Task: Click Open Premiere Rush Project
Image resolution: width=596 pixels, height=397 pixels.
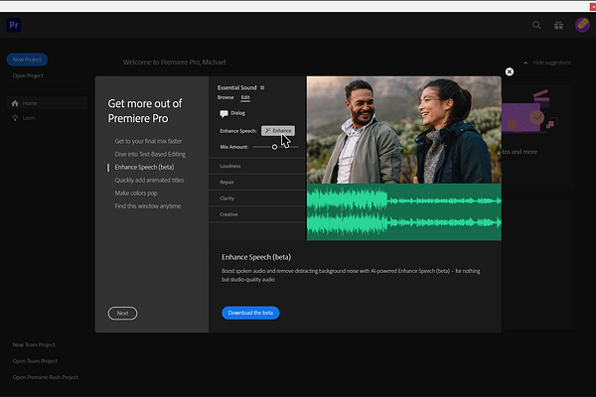Action: click(x=46, y=377)
